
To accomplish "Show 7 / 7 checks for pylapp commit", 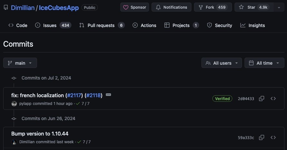I will pos(83,103).
